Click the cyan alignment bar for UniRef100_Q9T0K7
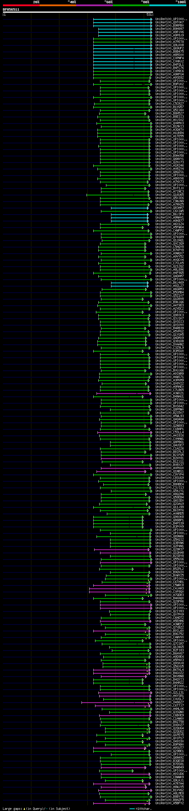Viewport: 189px width, 811px height. tap(123, 23)
